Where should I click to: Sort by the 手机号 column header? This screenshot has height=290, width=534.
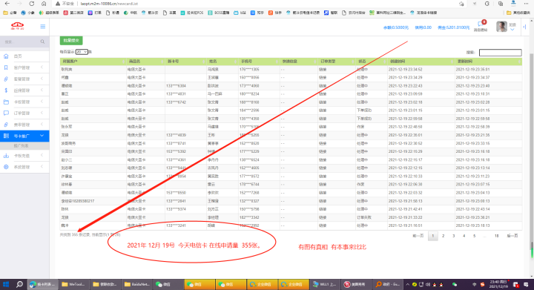[x=259, y=62]
